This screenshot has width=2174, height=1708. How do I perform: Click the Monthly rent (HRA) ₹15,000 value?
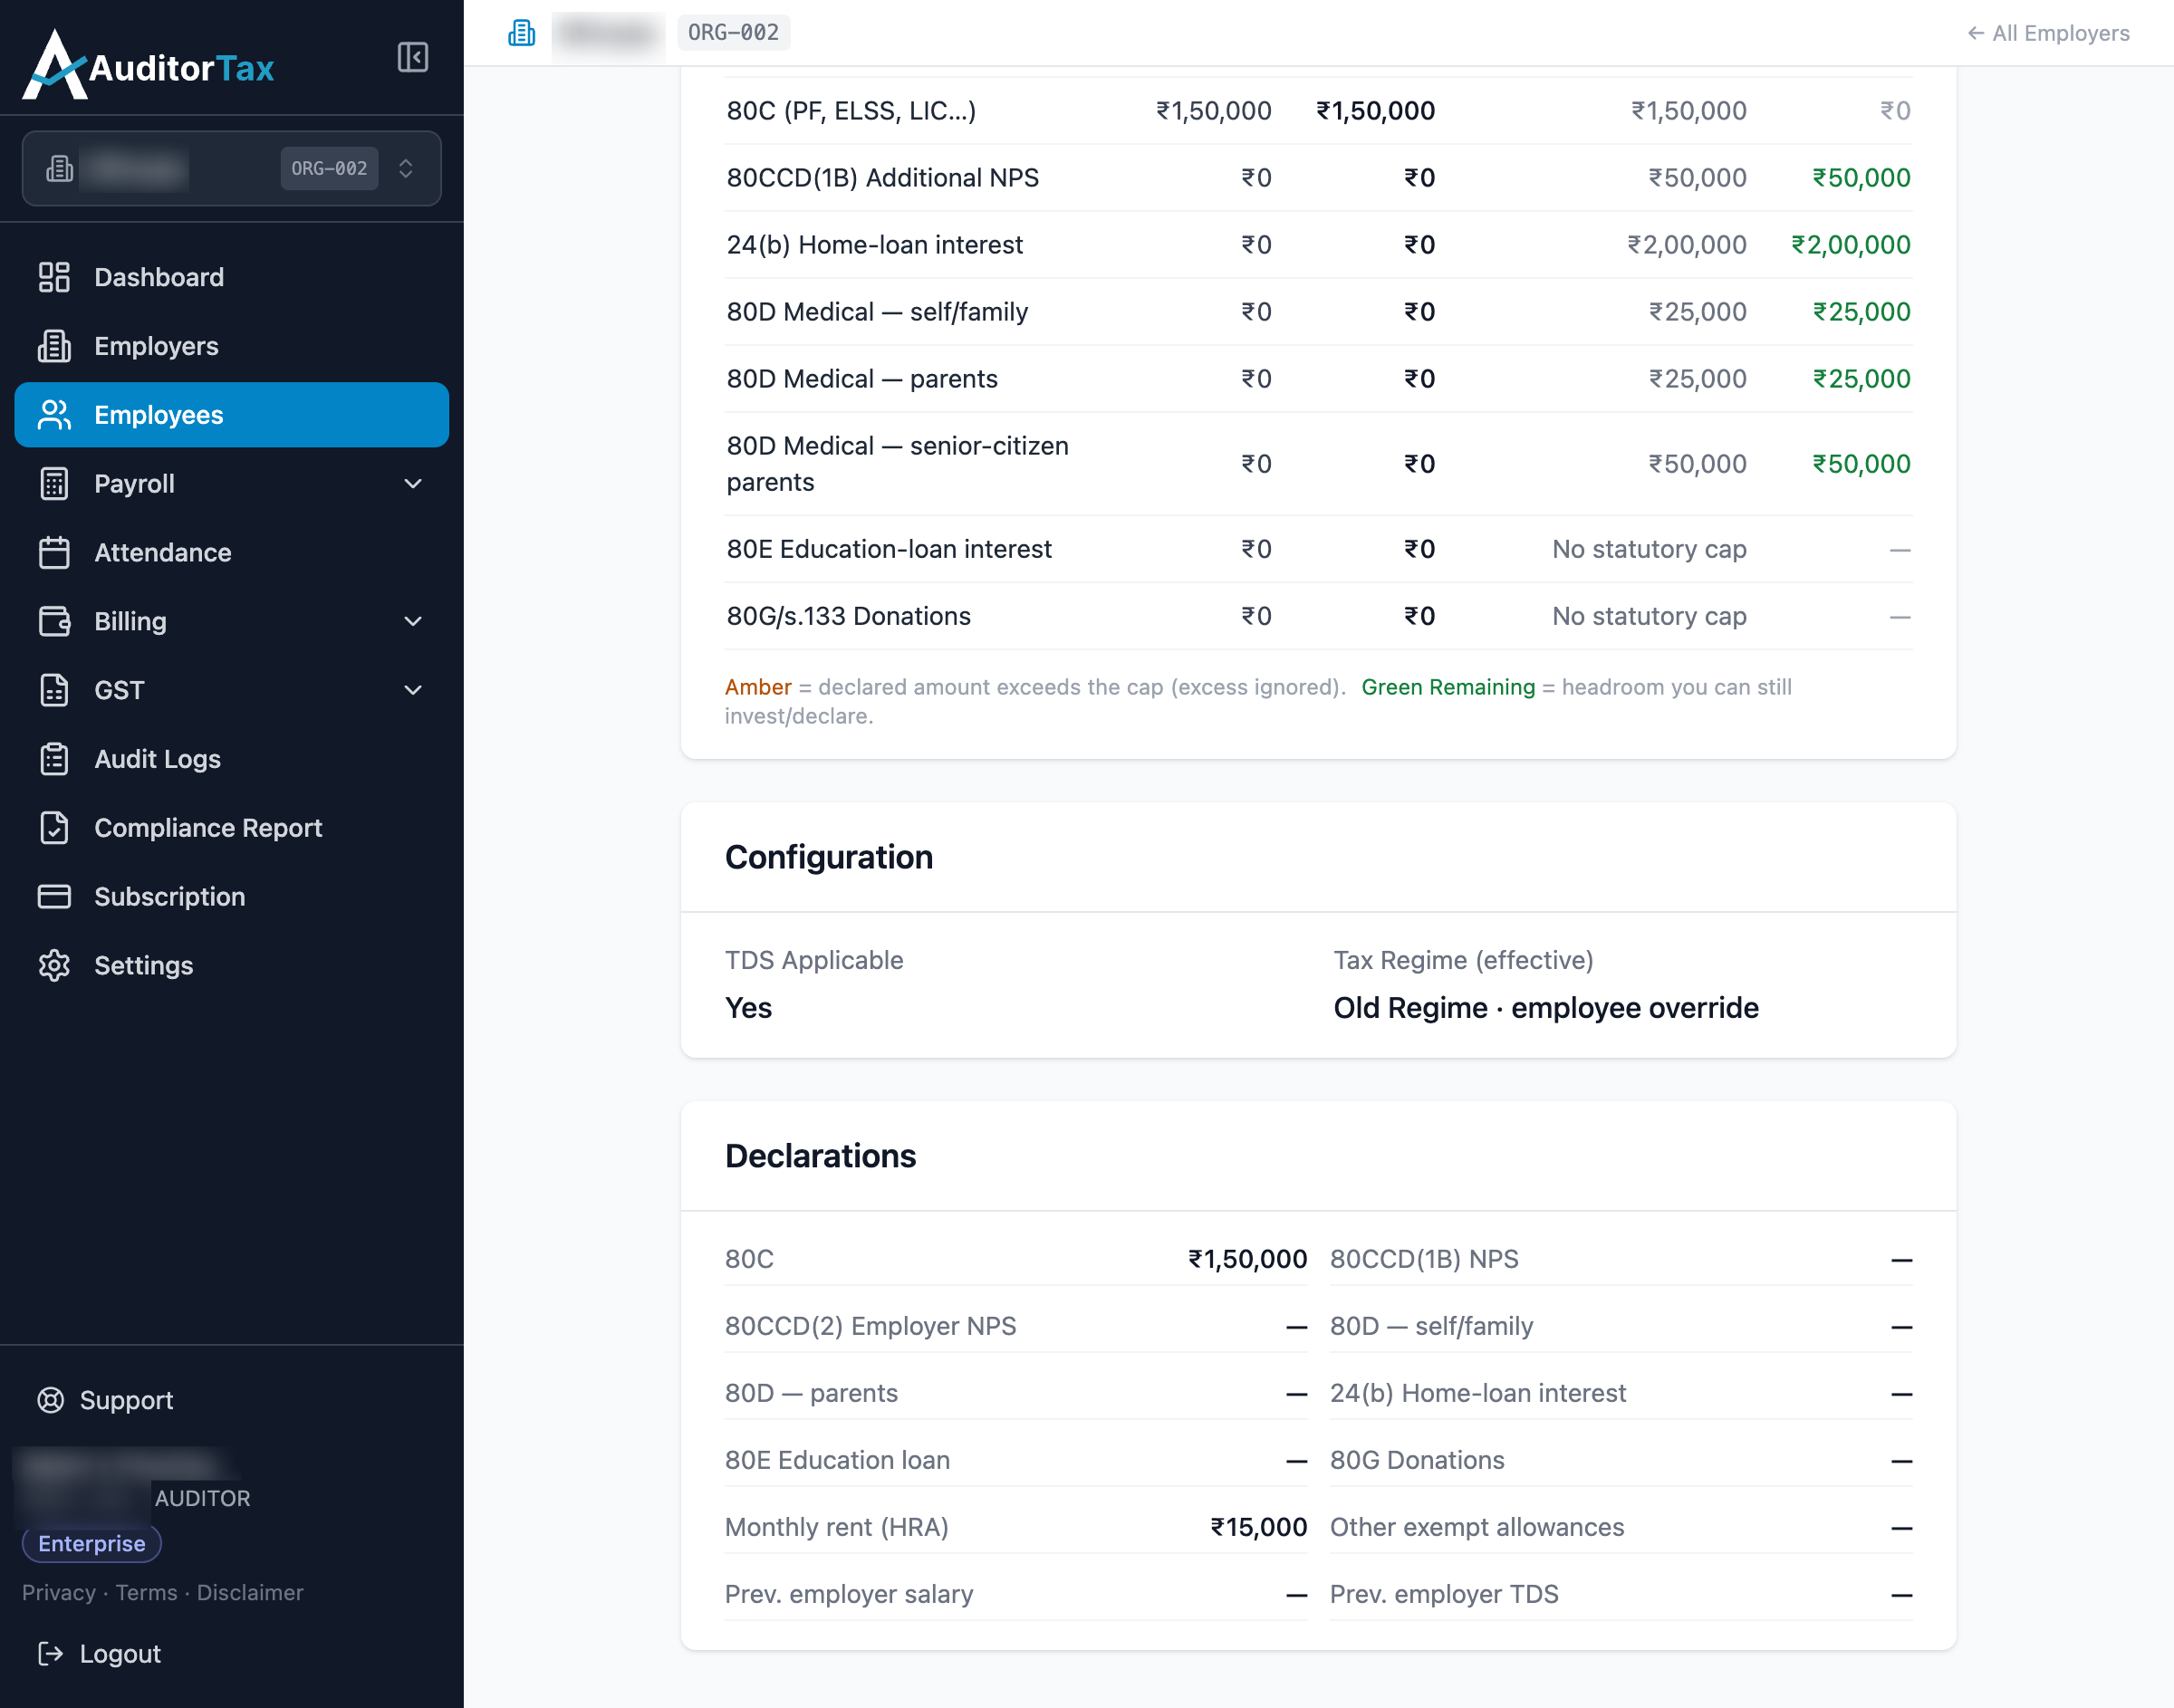point(1258,1527)
